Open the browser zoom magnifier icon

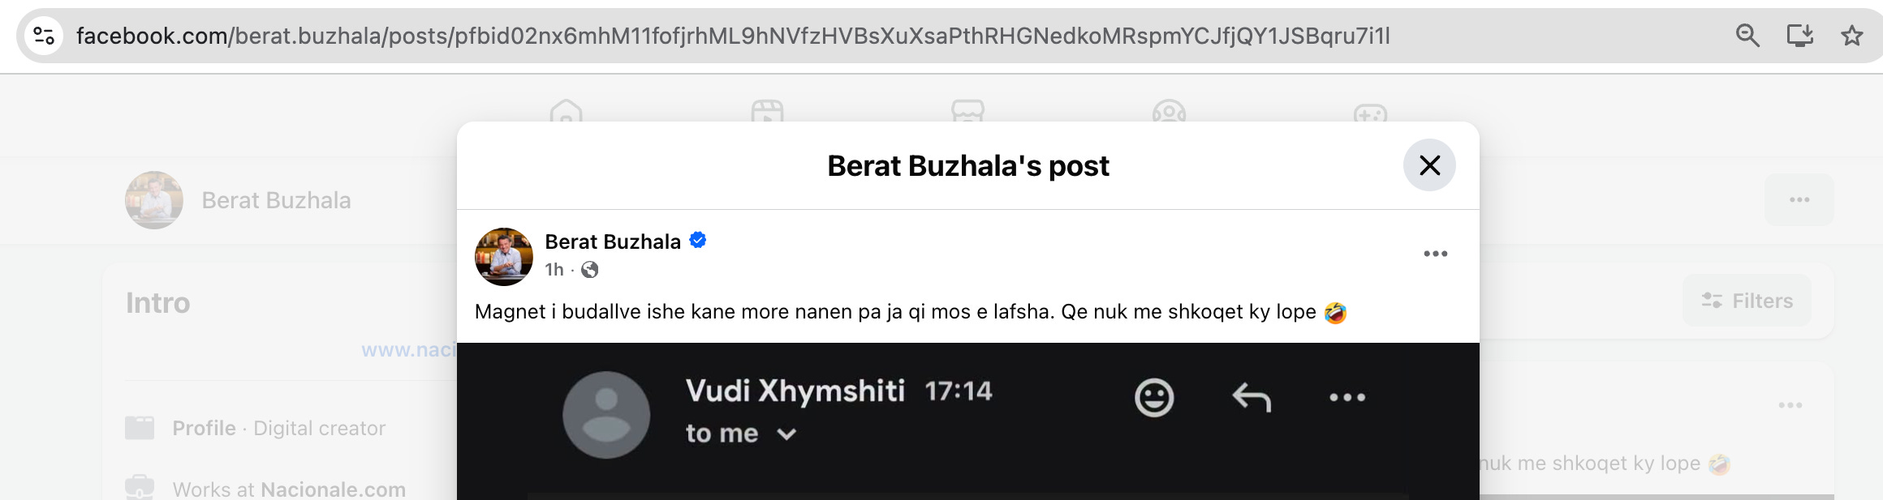pyautogui.click(x=1747, y=36)
